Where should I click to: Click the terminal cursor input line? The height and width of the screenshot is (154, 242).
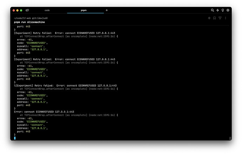[x=15, y=138]
